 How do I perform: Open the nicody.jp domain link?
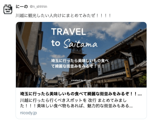pyautogui.click(x=28, y=113)
